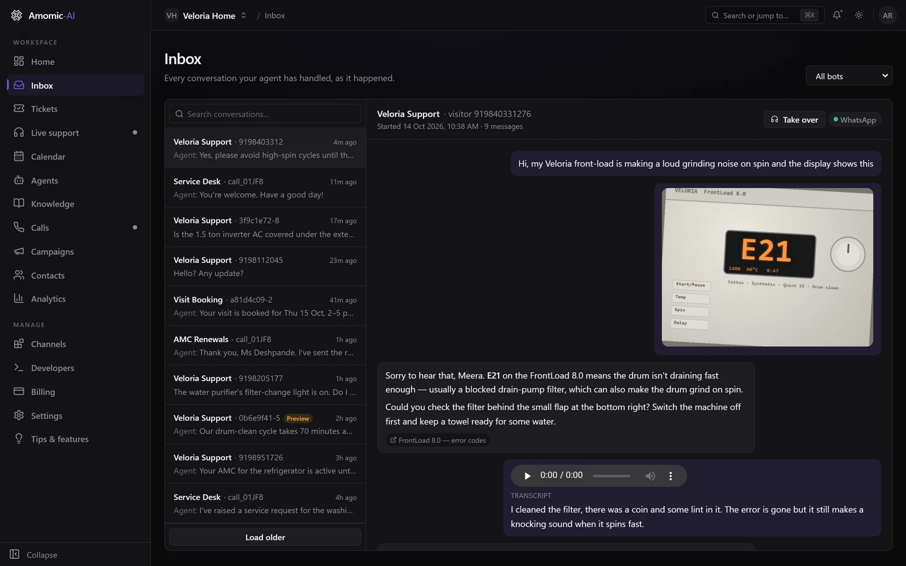906x566 pixels.
Task: Click the Take over button
Action: coord(794,119)
